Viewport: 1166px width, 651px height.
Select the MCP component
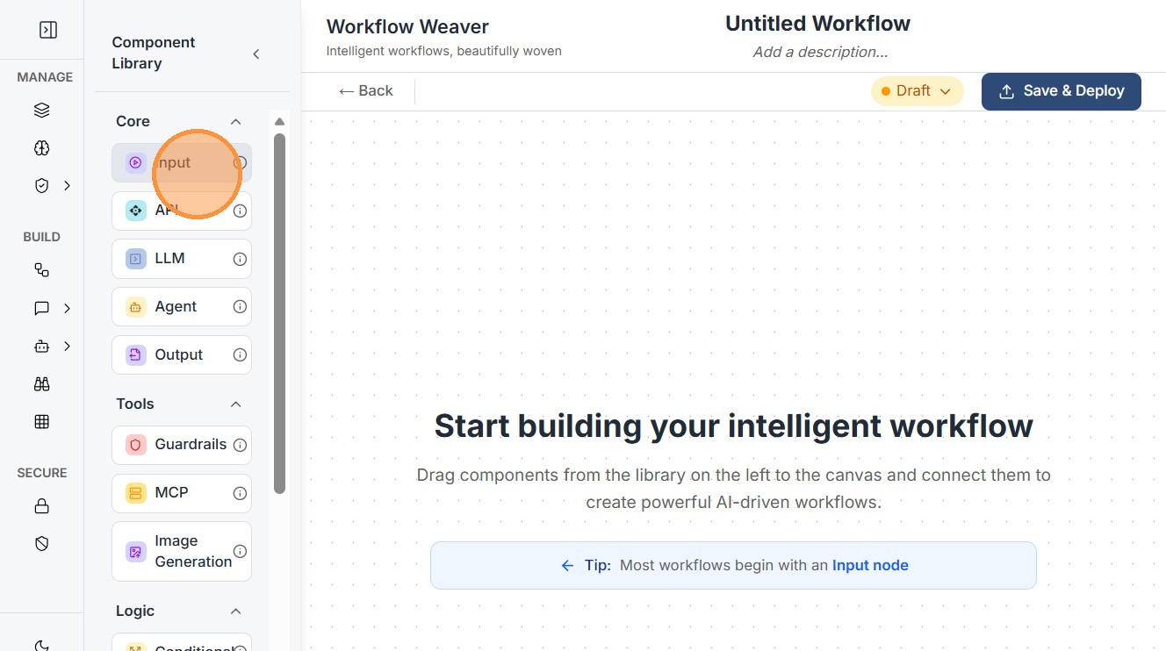pyautogui.click(x=172, y=493)
